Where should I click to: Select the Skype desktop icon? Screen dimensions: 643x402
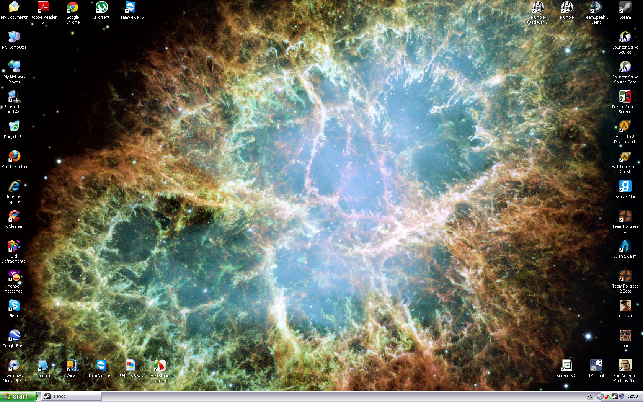tap(14, 309)
